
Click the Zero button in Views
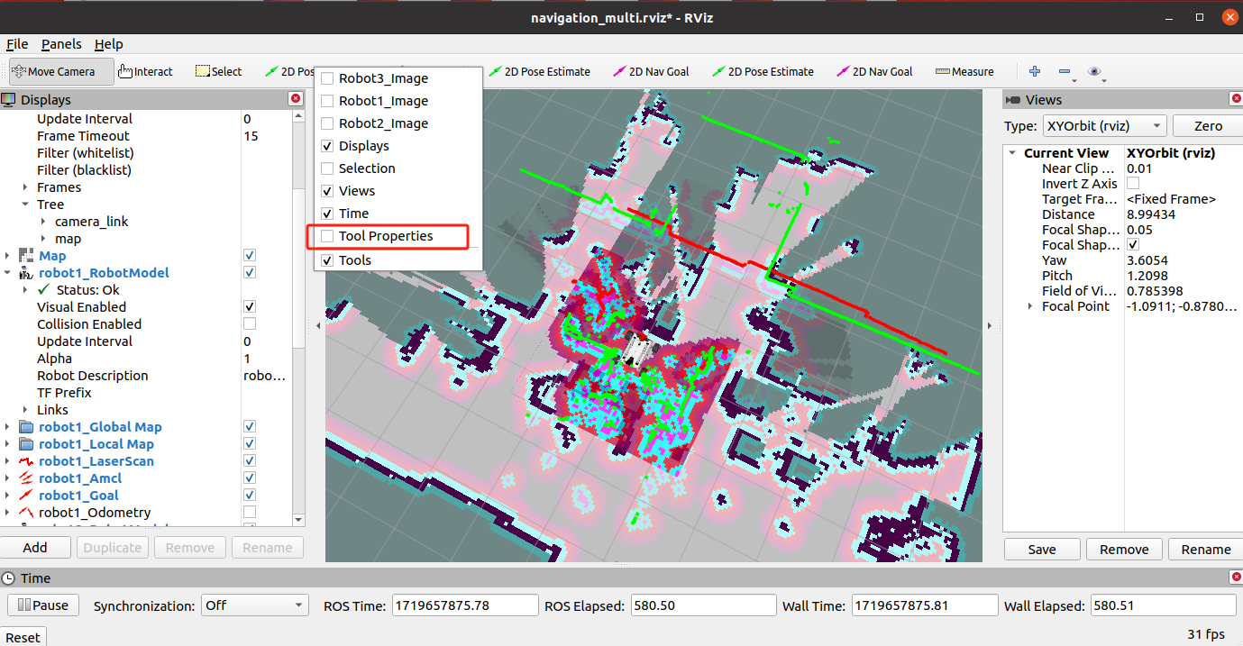click(1209, 125)
